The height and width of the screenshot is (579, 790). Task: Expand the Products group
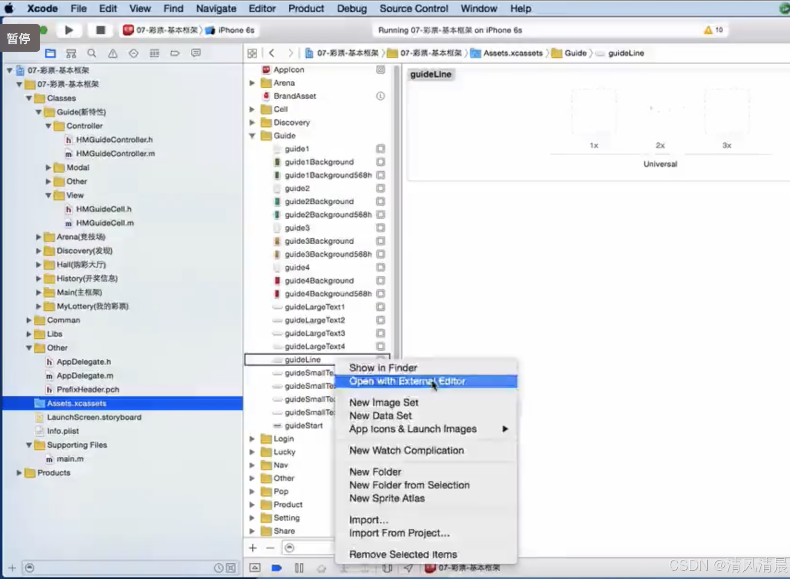click(19, 473)
